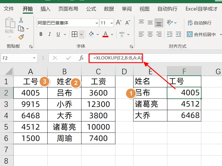Viewport: 222px width, 166px height.
Task: Toggle Italic formatting
Action: (x=49, y=34)
